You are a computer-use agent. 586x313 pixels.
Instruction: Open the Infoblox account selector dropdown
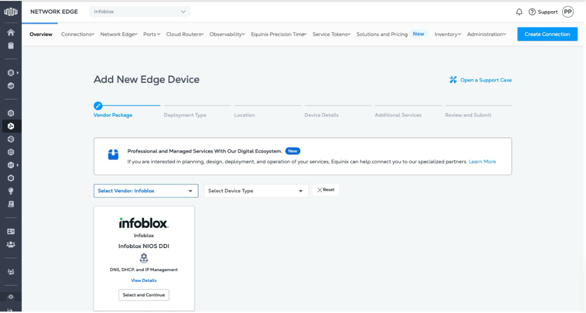click(x=140, y=12)
